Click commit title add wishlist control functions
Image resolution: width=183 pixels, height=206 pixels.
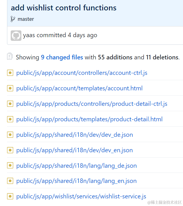pos(64,8)
